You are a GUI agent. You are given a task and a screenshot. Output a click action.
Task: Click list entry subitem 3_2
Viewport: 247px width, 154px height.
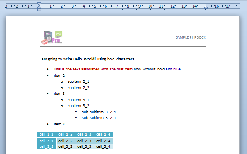(78, 106)
